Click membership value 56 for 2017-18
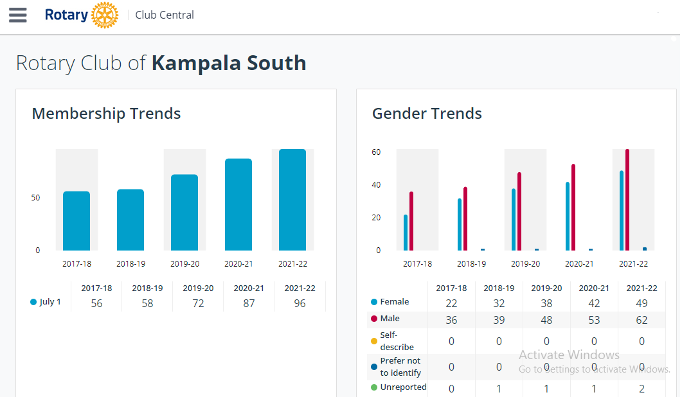 96,303
